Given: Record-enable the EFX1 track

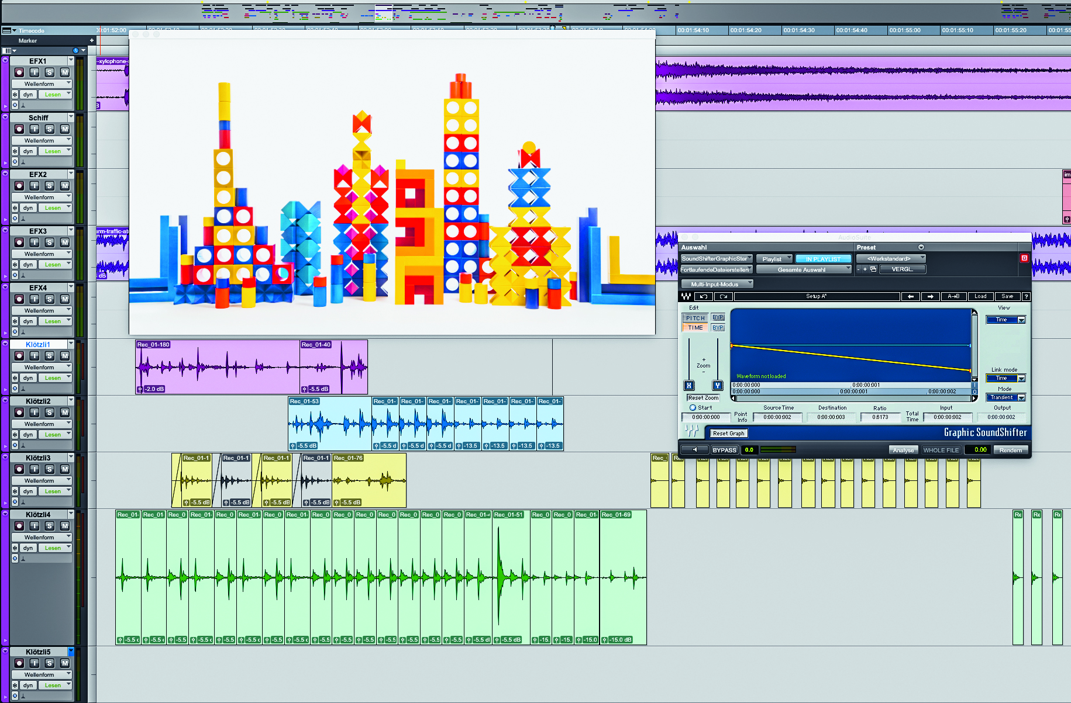Looking at the screenshot, I should [19, 72].
